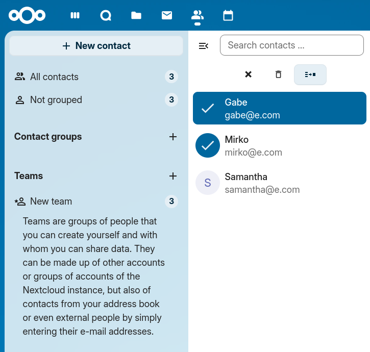Click the New team entry

[x=51, y=202]
